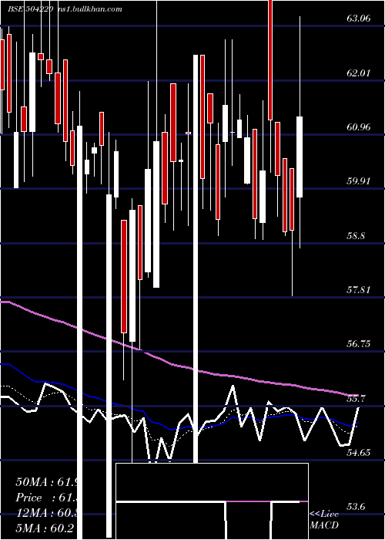Click the 63.06 price axis label
Viewport: 385px width, 540px height.
pos(359,19)
